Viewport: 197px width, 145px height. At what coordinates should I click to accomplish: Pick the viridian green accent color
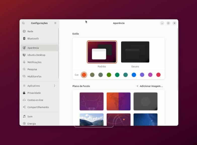(117, 75)
